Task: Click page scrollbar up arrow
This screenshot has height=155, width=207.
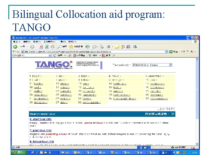Action: click(x=197, y=59)
